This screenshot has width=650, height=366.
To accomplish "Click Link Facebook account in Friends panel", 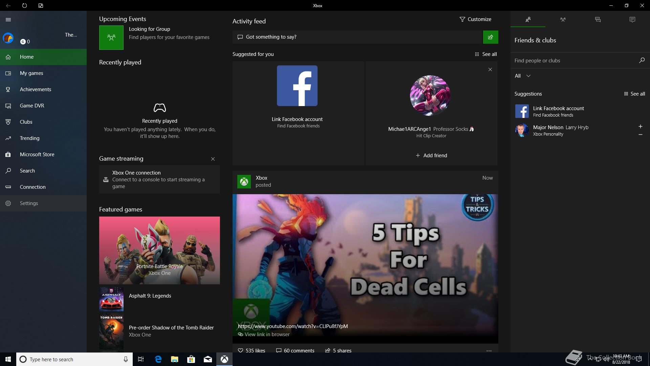I will (x=580, y=111).
